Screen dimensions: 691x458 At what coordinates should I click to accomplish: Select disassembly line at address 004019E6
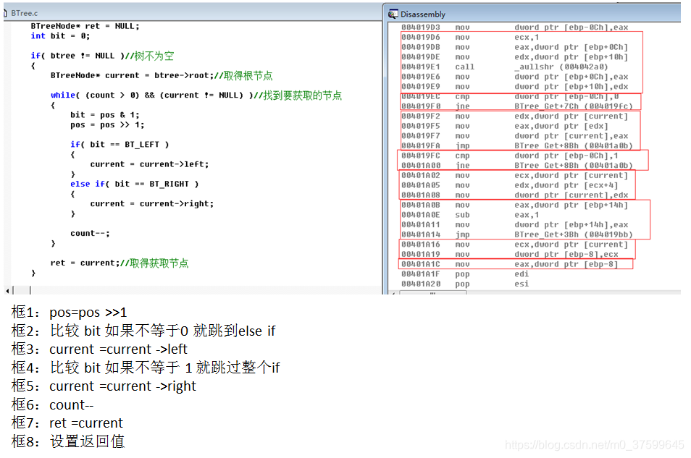click(514, 77)
